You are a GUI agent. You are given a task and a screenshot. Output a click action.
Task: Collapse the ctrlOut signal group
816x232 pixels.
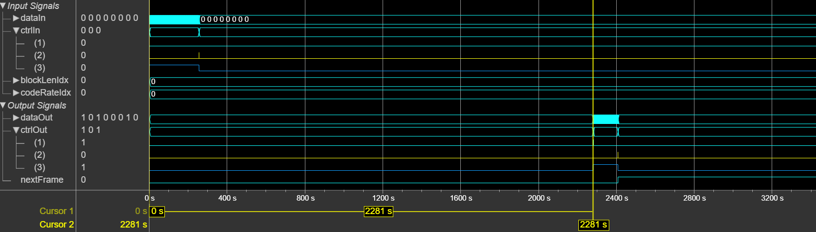[16, 130]
